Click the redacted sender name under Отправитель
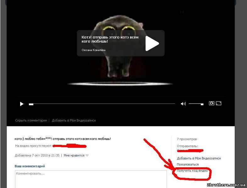The height and width of the screenshot is (188, 247). [x=190, y=151]
